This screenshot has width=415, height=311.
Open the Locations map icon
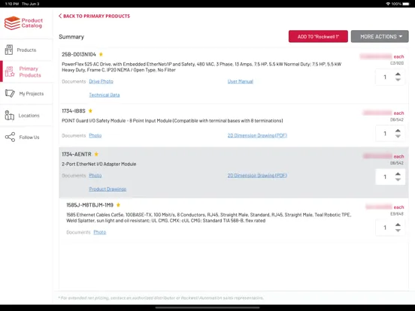[9, 115]
